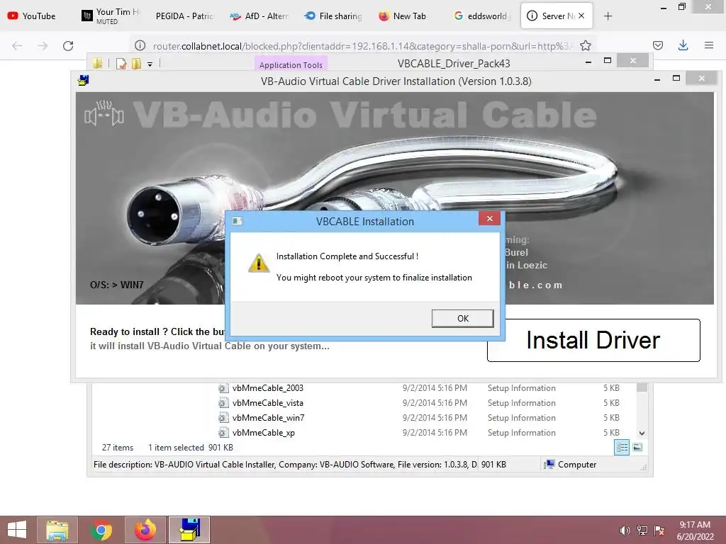Click the browser back arrow

tap(17, 46)
